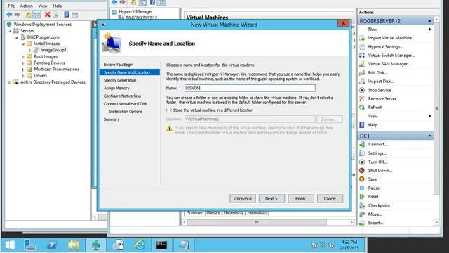Screen dimensions: 449x253
Task: Click the Finish button in wizard
Action: pos(301,198)
